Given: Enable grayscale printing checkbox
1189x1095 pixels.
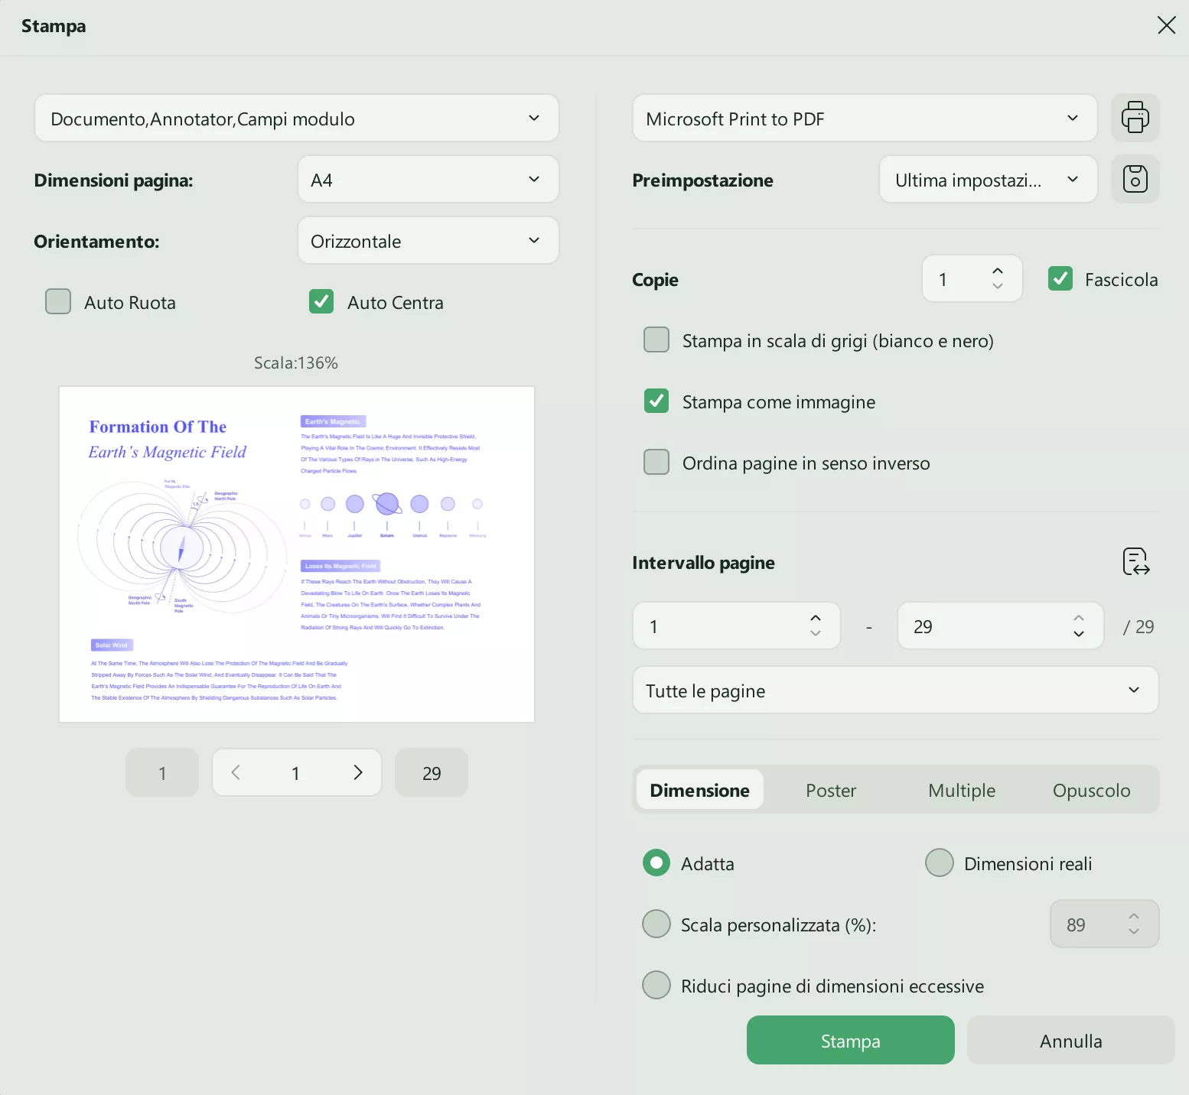Looking at the screenshot, I should click(x=656, y=340).
